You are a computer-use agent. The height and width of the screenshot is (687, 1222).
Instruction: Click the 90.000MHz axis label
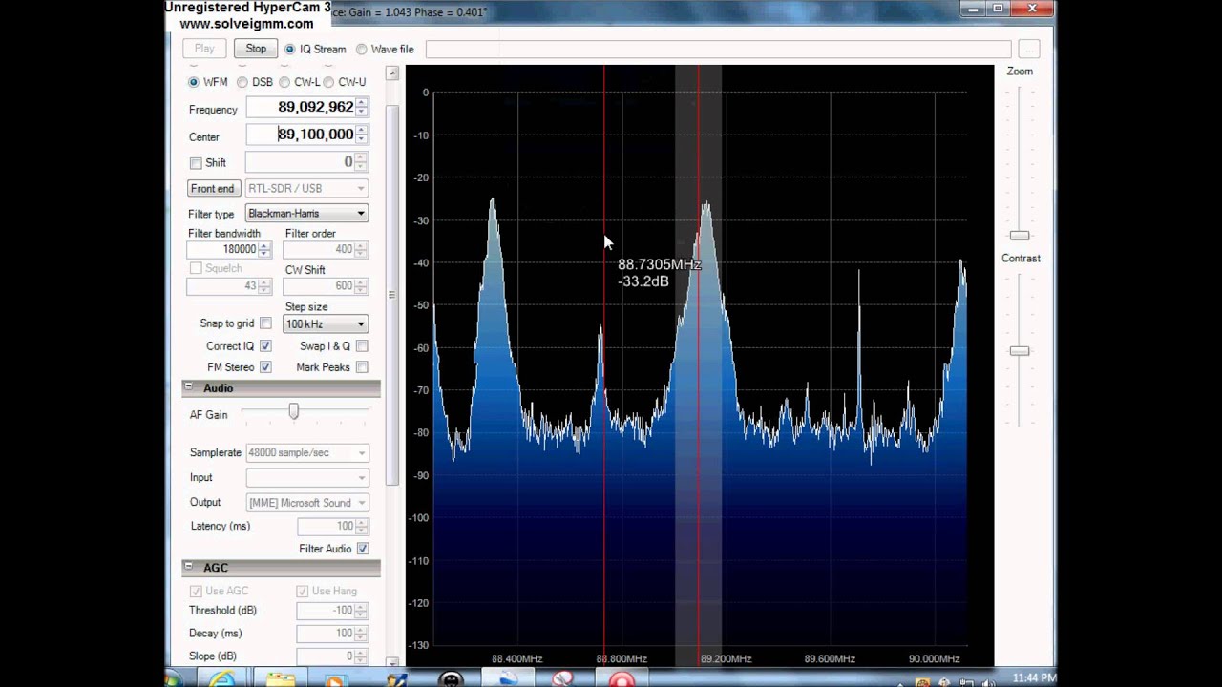click(x=934, y=658)
